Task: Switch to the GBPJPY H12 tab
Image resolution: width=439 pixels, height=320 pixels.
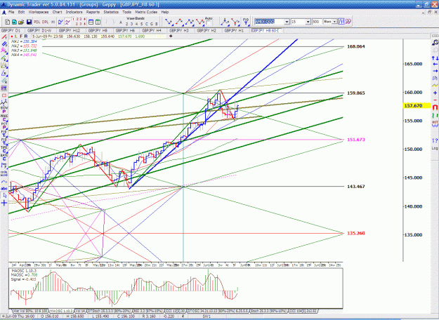Action: coord(69,30)
